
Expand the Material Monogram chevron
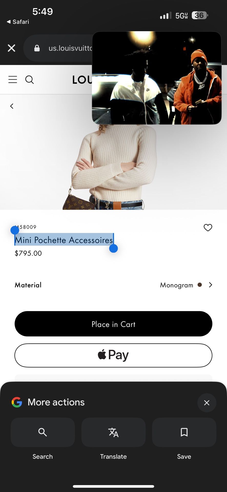[211, 285]
